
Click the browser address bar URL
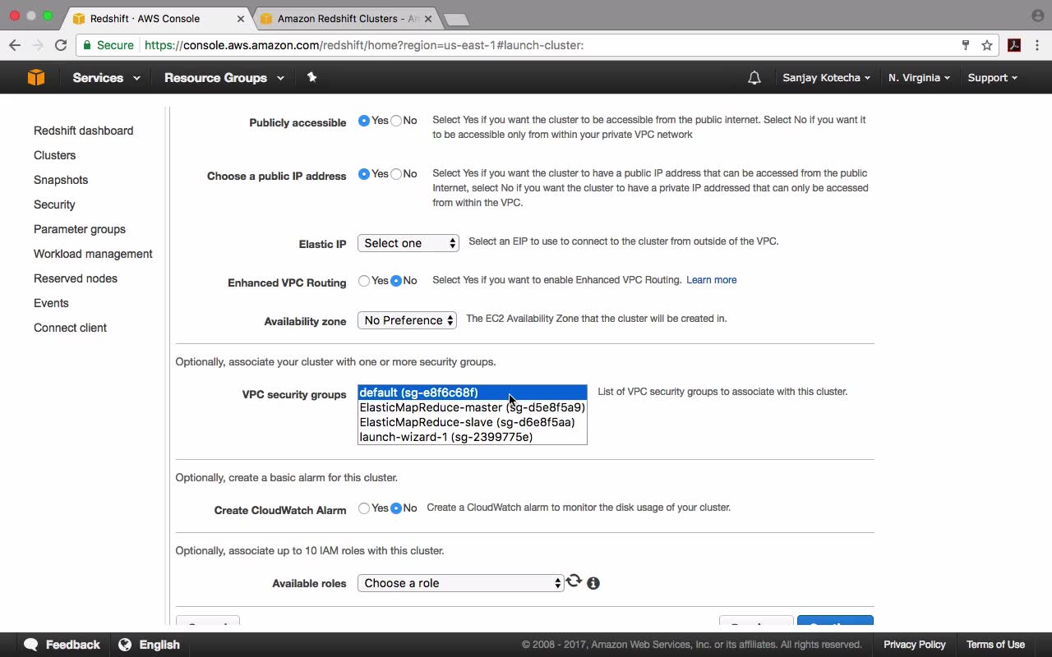coord(364,45)
